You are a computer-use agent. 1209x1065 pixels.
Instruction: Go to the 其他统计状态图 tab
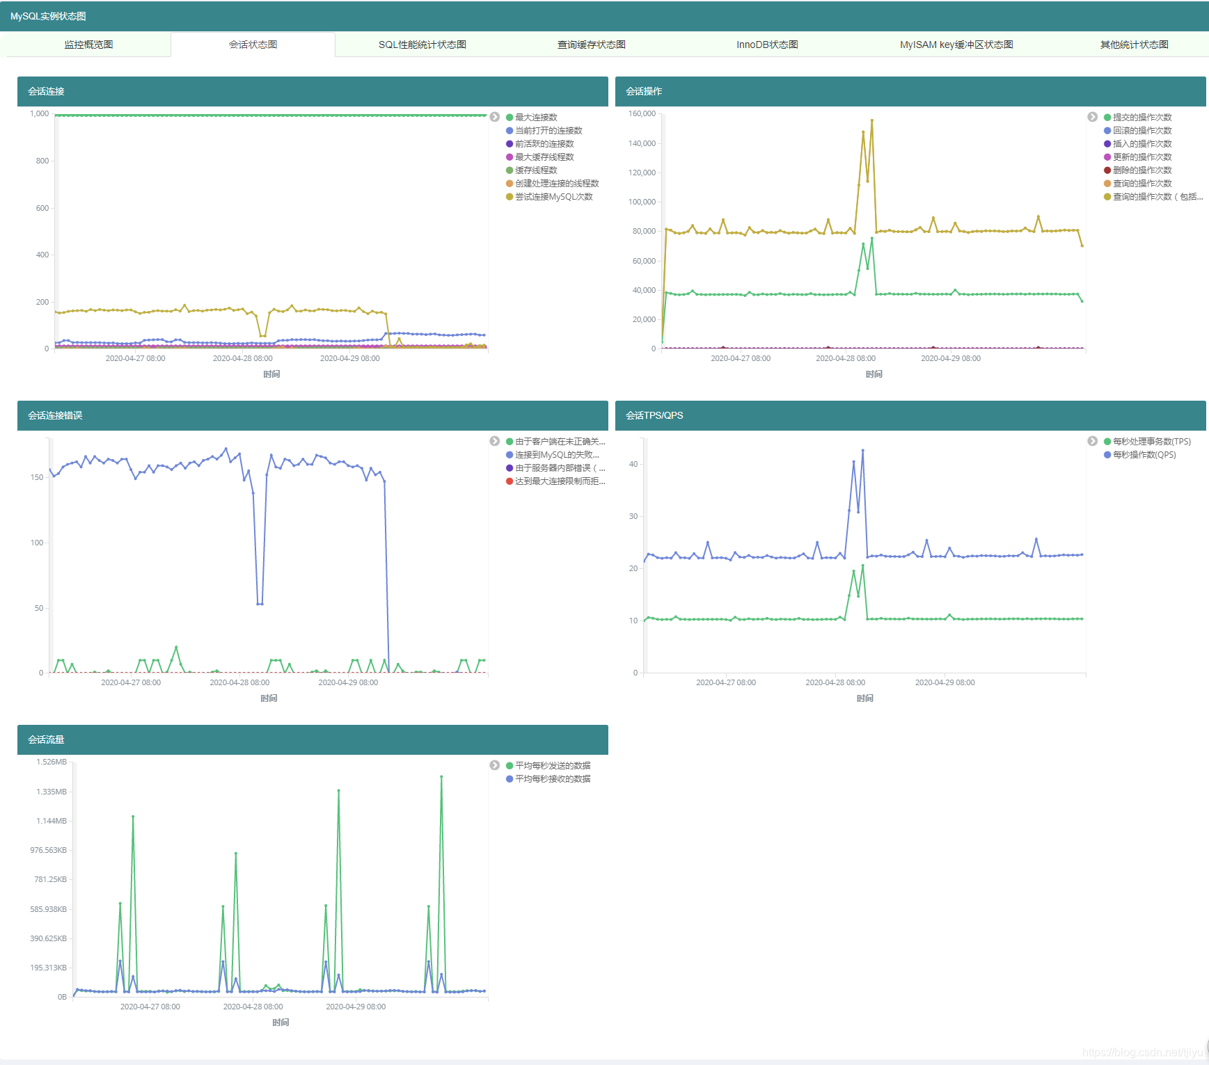1134,45
